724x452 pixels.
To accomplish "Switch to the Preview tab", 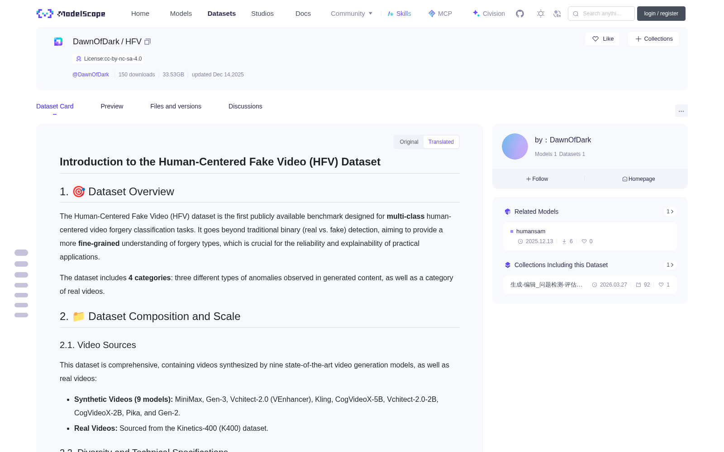I will point(112,106).
